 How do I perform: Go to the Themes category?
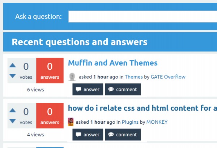133,77
